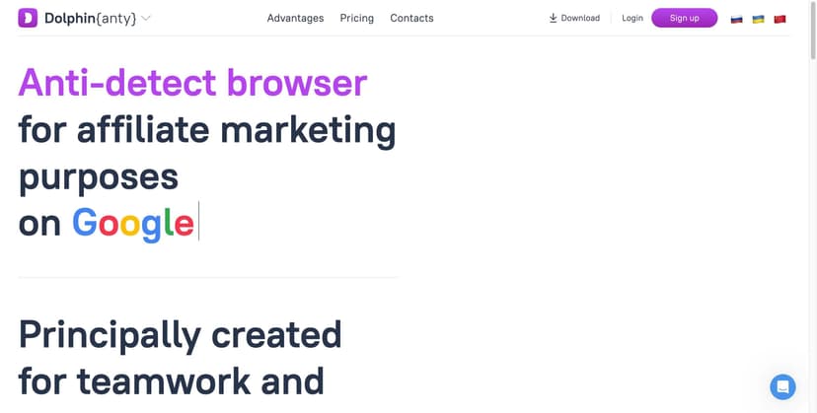Open the Advantages menu item
Screen dimensions: 817x413
pyautogui.click(x=295, y=18)
